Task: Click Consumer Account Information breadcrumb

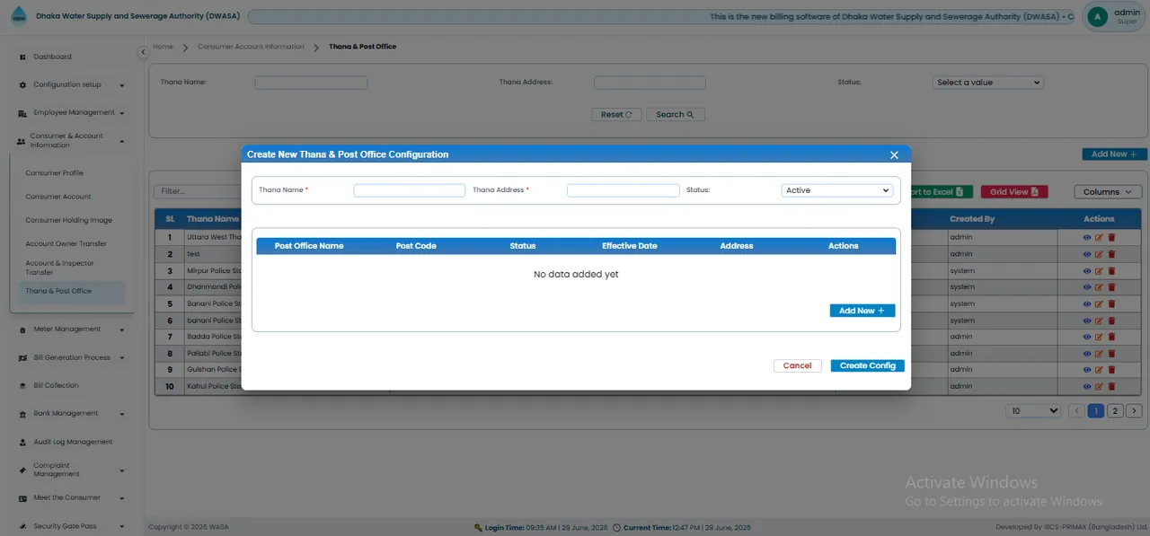Action: [251, 46]
